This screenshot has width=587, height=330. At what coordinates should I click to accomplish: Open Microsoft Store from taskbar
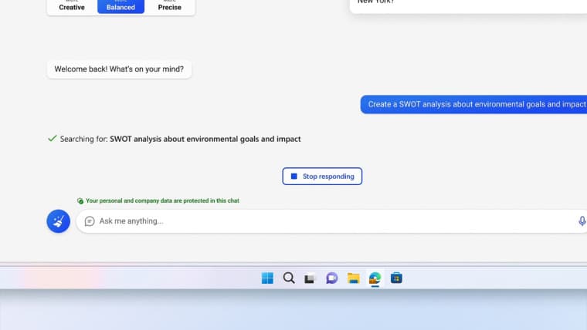point(396,278)
